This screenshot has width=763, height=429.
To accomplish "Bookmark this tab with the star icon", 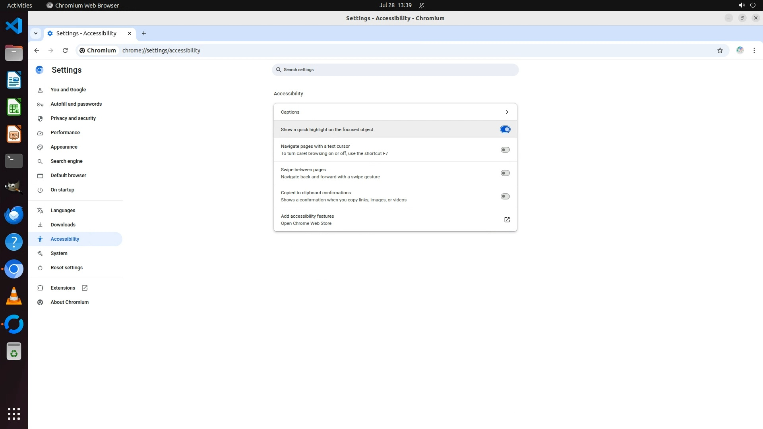I will (x=720, y=50).
